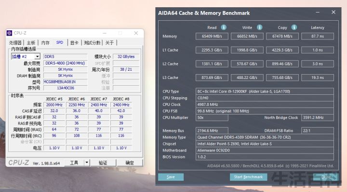Click the DDR5 memory type field in CPU-Z
347x192 pixels.
tap(65, 57)
